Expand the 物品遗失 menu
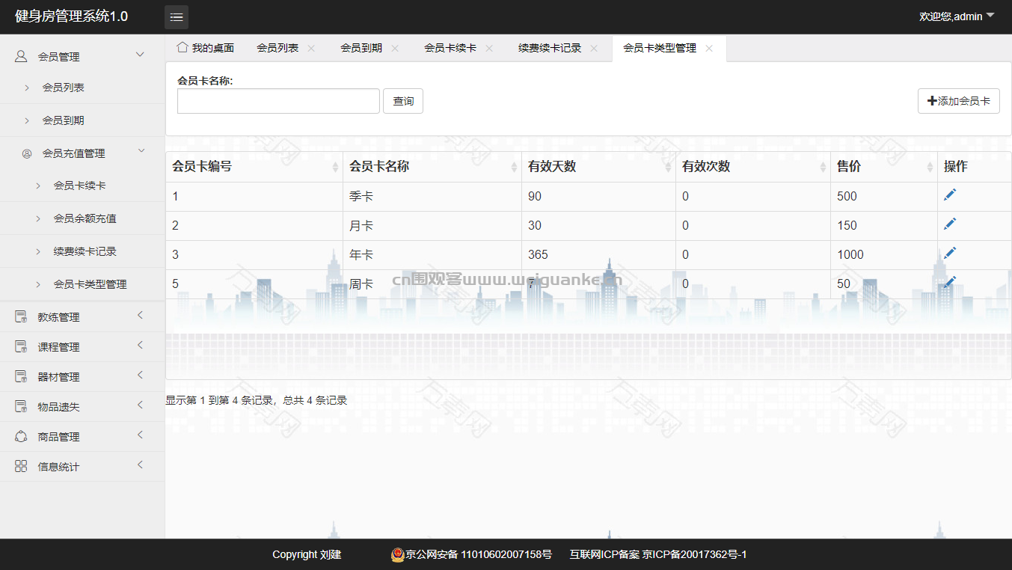Viewport: 1012px width, 570px height. point(140,405)
